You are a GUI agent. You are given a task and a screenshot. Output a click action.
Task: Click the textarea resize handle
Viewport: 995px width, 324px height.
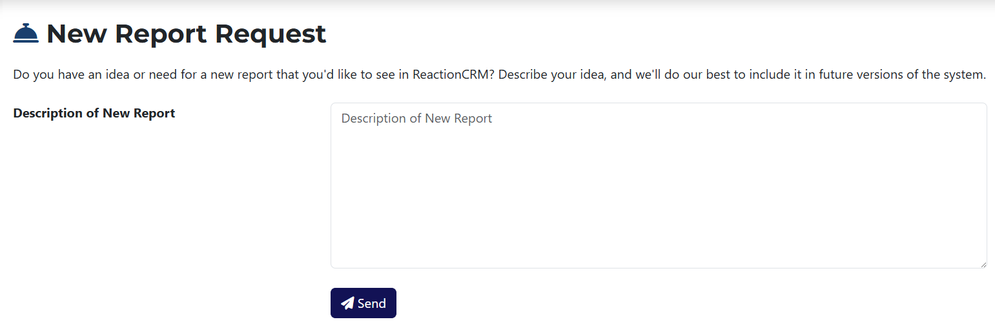pos(983,264)
